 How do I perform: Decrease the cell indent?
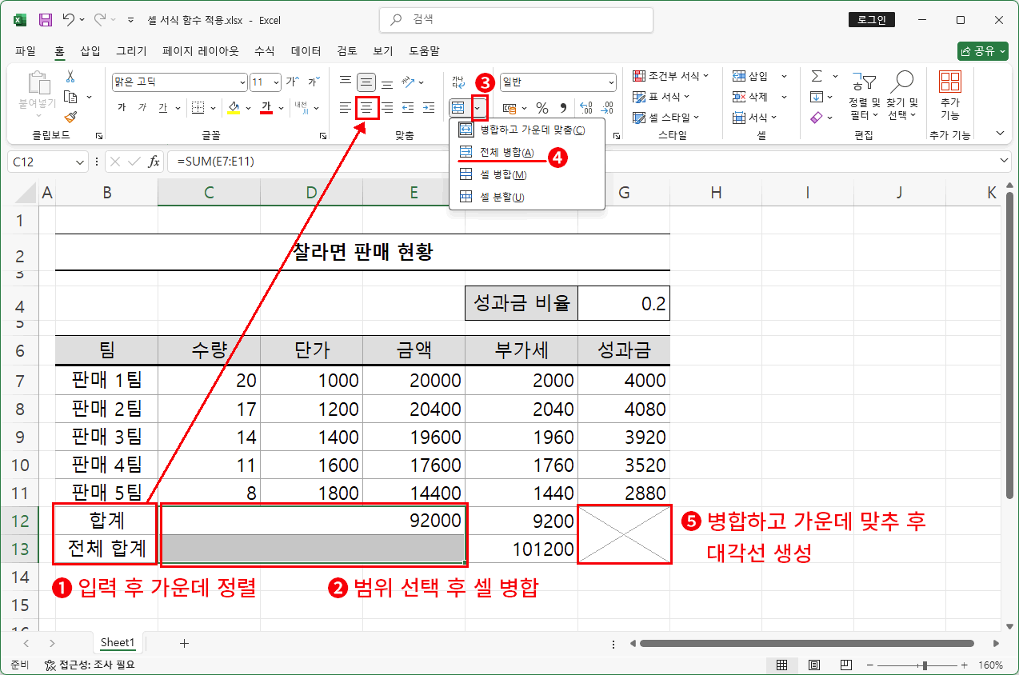click(x=408, y=107)
